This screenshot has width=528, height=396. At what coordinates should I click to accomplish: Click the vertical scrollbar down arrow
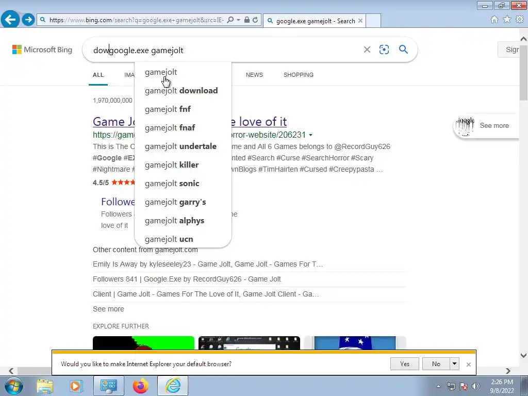point(523,355)
